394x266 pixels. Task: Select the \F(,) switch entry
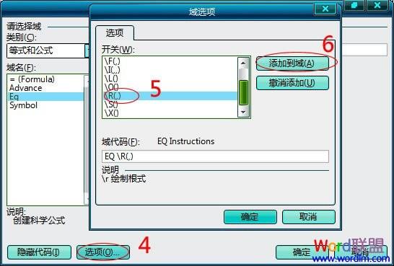170,61
